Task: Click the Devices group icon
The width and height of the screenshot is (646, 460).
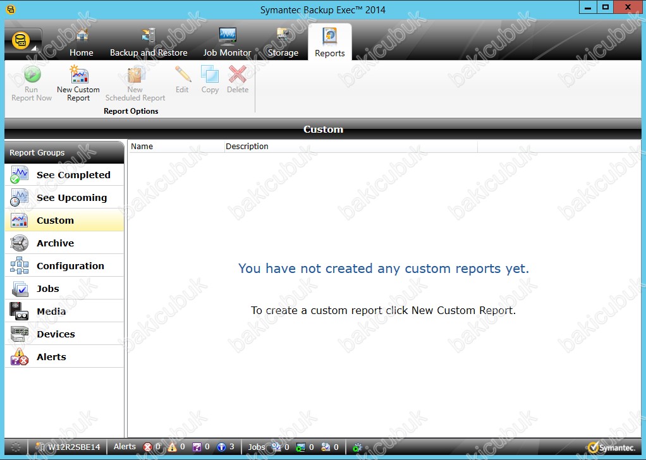Action: [19, 334]
